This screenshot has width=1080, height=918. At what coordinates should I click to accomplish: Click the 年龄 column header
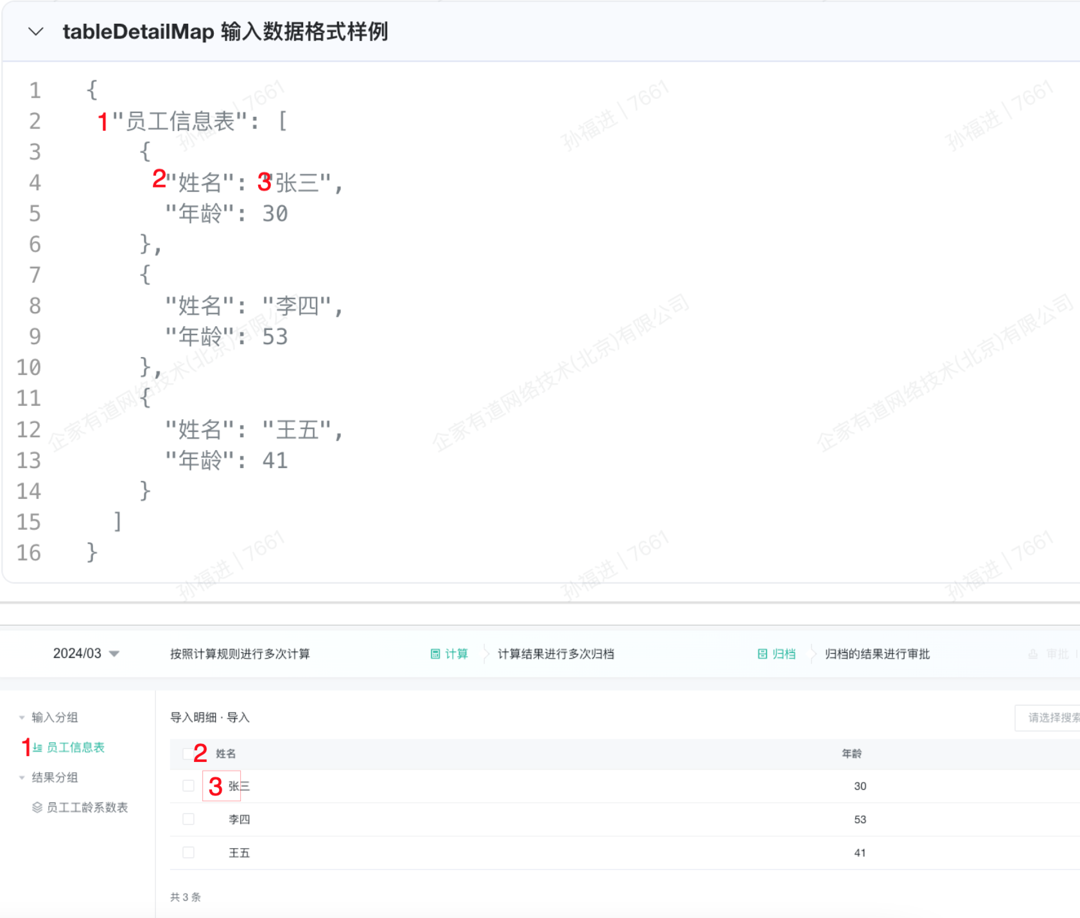point(851,754)
